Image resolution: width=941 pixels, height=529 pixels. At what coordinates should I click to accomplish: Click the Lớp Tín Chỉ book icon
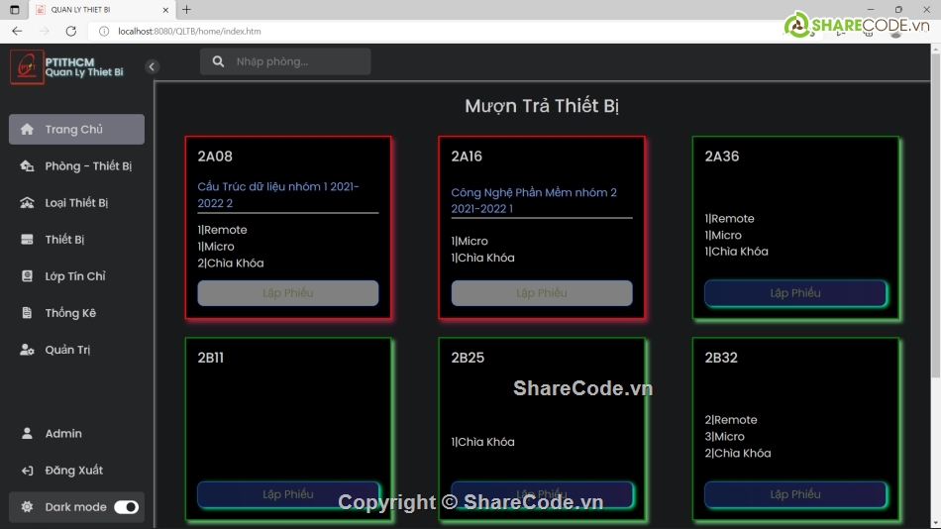point(27,276)
